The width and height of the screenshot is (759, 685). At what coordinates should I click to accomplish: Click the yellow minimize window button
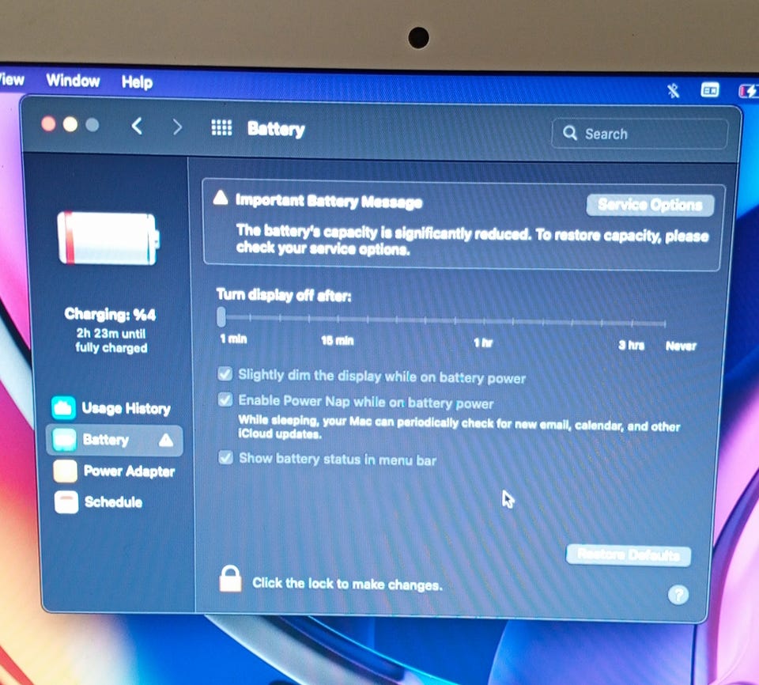(70, 124)
